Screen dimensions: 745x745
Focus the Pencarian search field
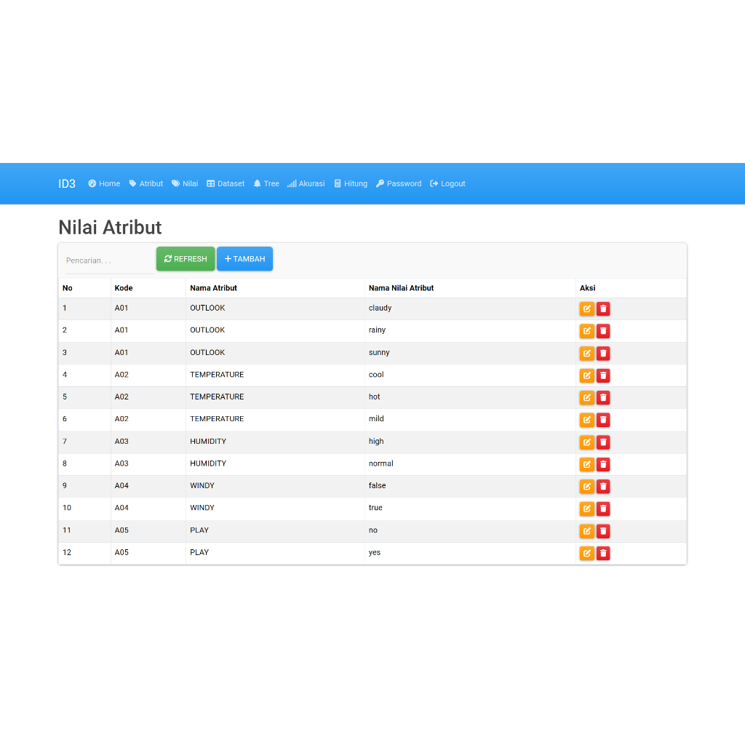111,261
